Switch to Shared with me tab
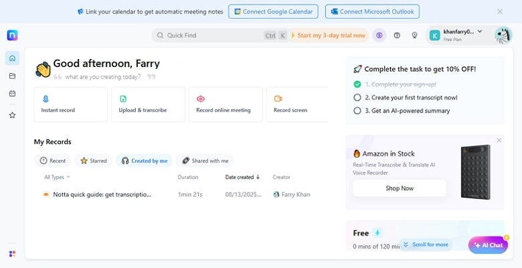Image resolution: width=522 pixels, height=268 pixels. [x=205, y=161]
